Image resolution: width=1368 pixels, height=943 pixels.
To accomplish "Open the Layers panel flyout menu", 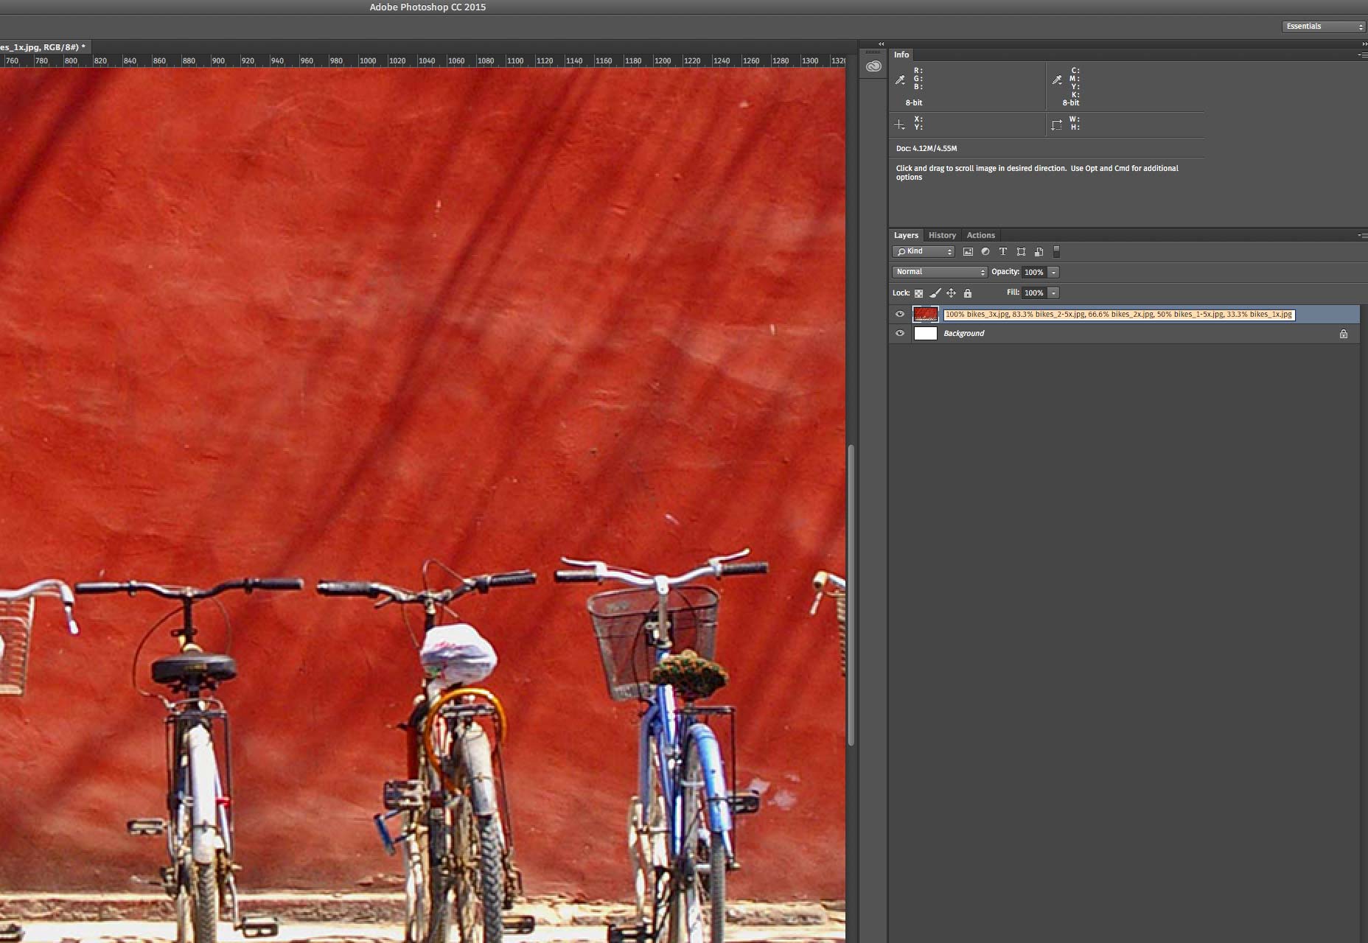I will [x=1363, y=235].
